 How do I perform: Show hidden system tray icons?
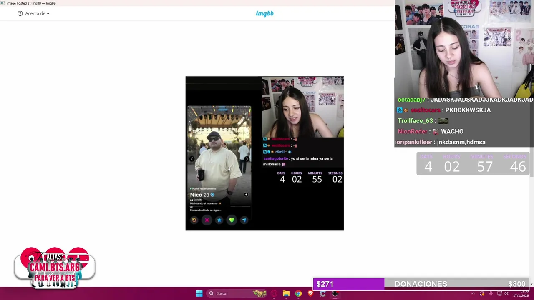(473, 293)
